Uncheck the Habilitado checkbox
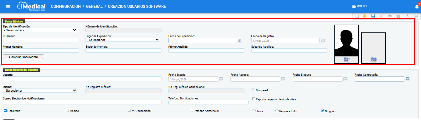 [x=5, y=110]
